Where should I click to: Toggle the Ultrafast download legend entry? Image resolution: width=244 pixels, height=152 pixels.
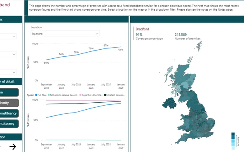click(x=115, y=95)
